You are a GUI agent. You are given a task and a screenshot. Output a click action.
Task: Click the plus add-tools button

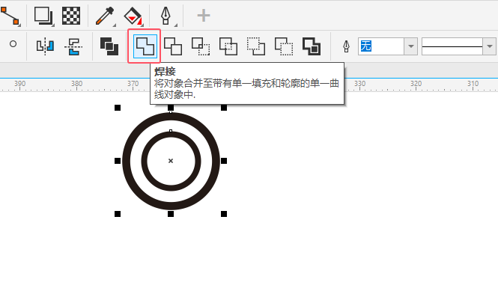[203, 15]
